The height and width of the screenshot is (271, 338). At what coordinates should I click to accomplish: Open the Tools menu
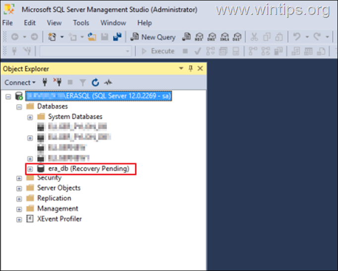point(81,23)
